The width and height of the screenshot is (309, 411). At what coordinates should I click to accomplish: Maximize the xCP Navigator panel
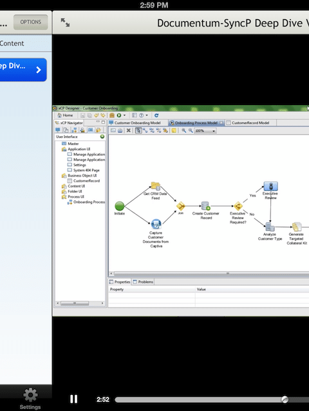click(x=103, y=122)
